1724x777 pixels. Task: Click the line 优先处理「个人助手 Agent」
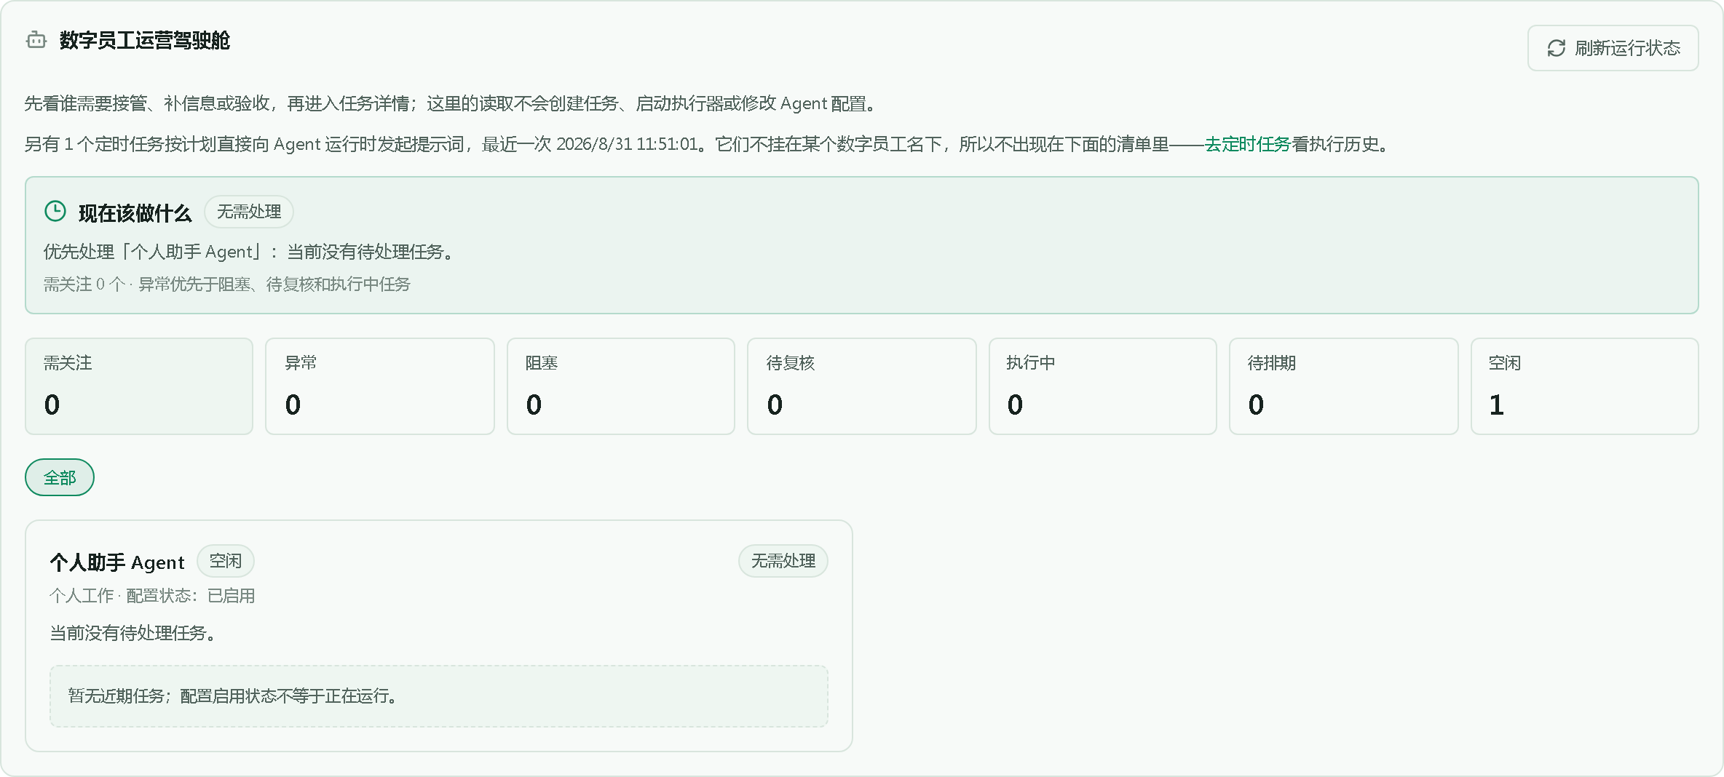(249, 252)
